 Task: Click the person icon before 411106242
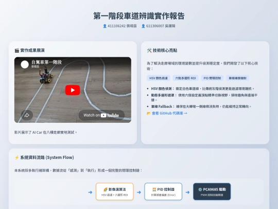click(105, 26)
